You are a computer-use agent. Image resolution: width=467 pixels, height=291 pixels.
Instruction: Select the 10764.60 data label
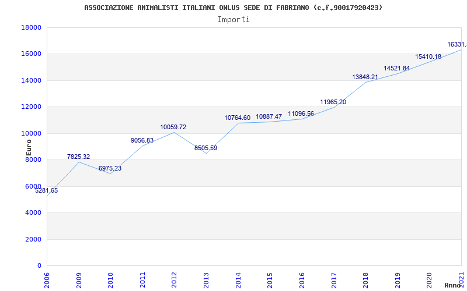coord(238,118)
